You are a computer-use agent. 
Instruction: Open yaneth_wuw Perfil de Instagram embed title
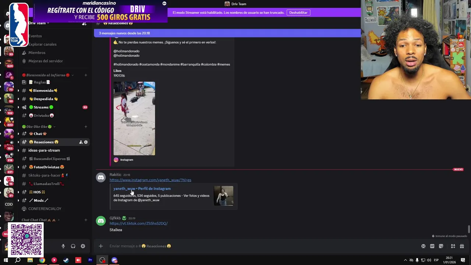pos(142,189)
